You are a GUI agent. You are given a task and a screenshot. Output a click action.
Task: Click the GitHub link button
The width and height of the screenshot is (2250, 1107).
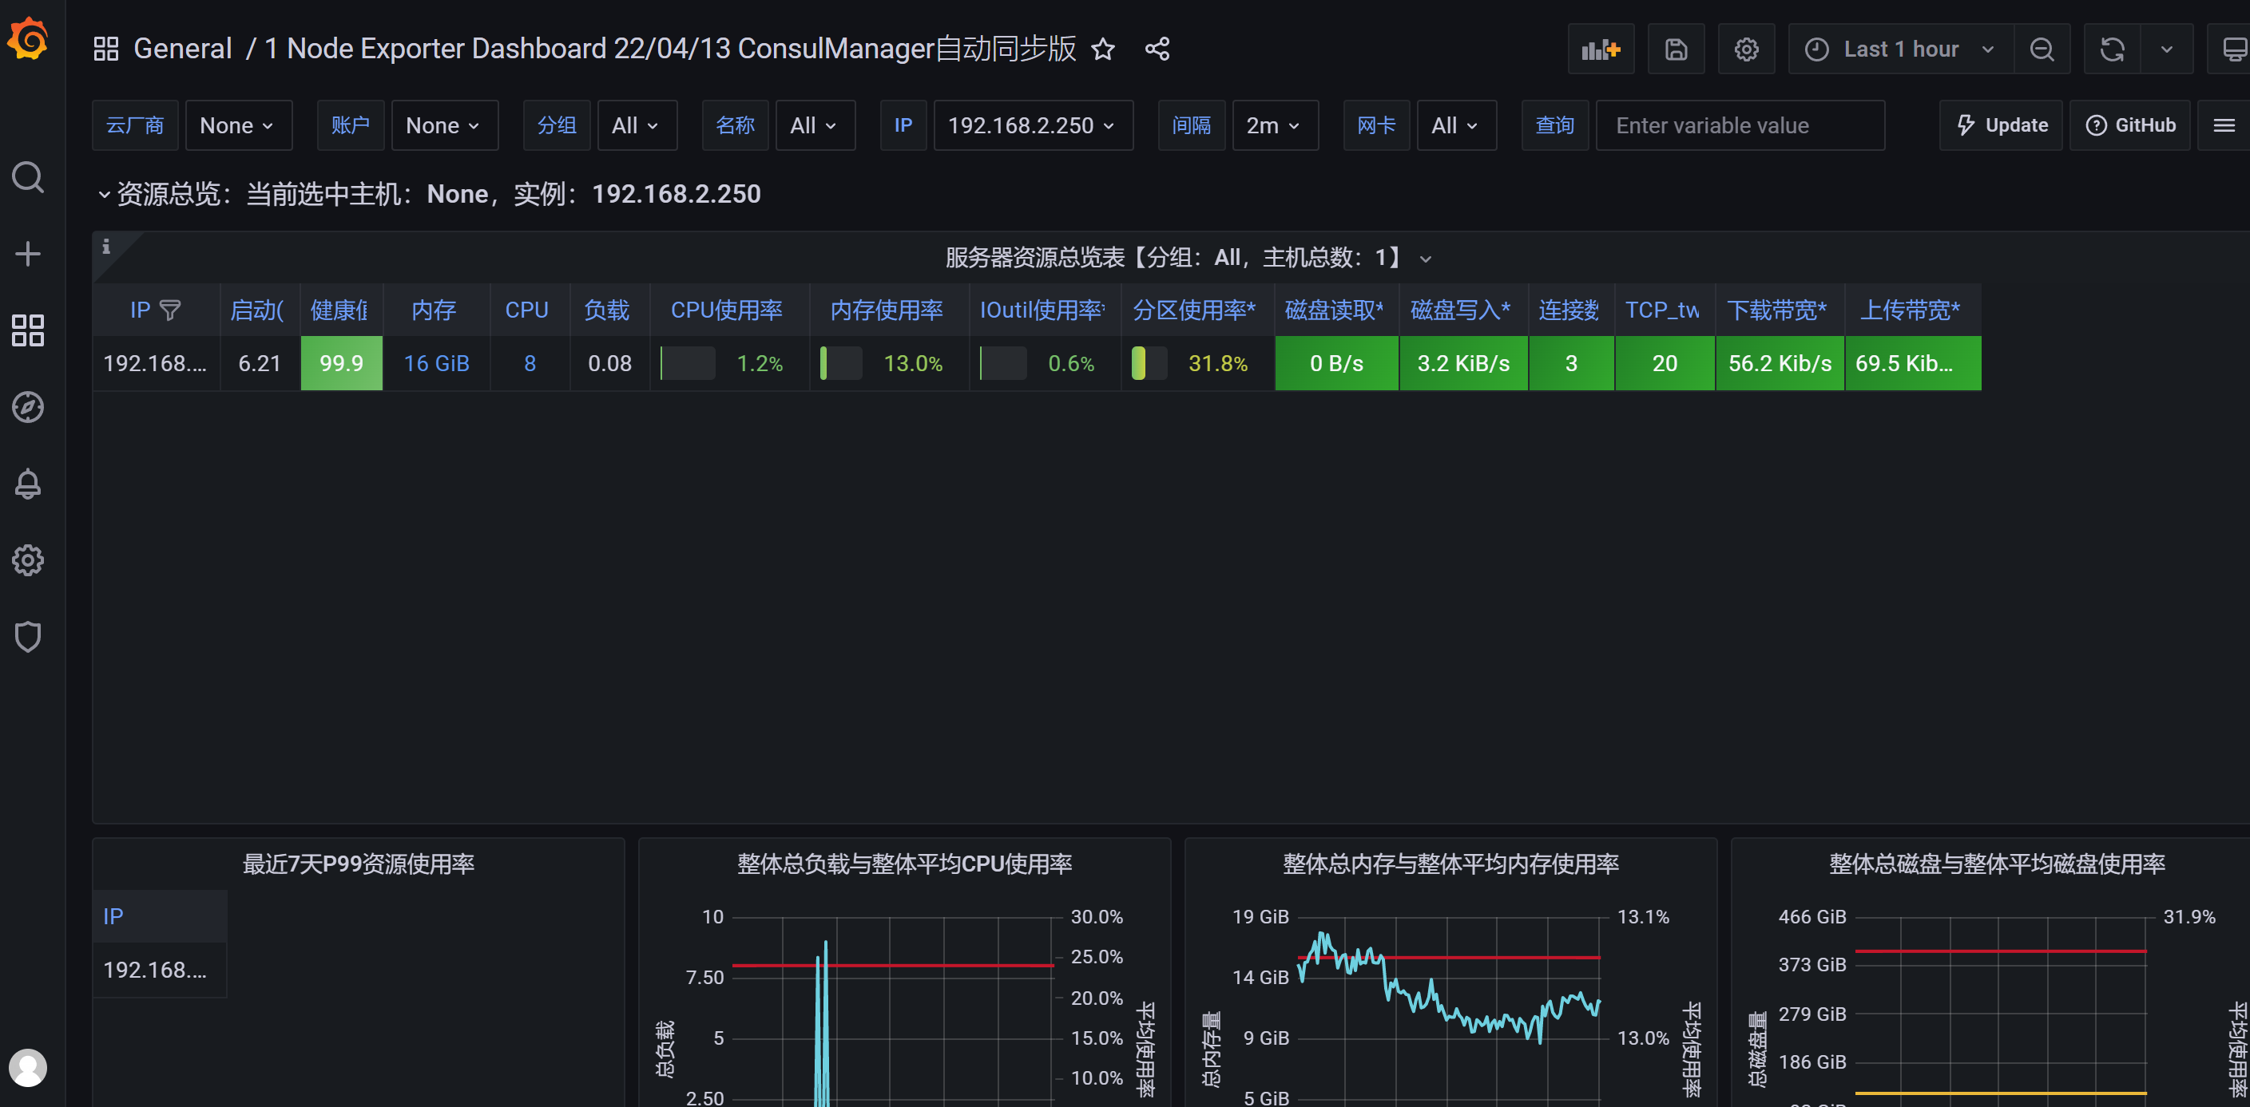[2129, 126]
